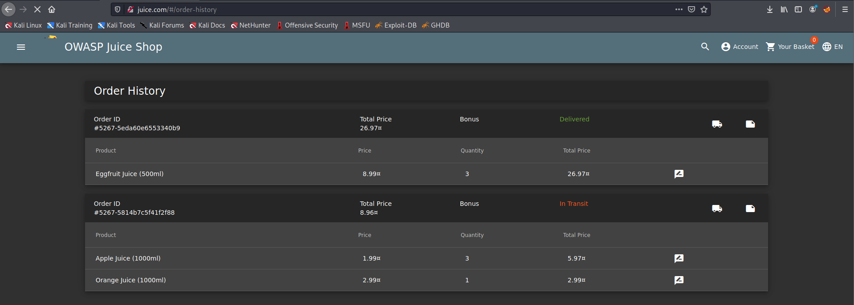Write a review for Eggfruit Juice (500ml)

(679, 174)
